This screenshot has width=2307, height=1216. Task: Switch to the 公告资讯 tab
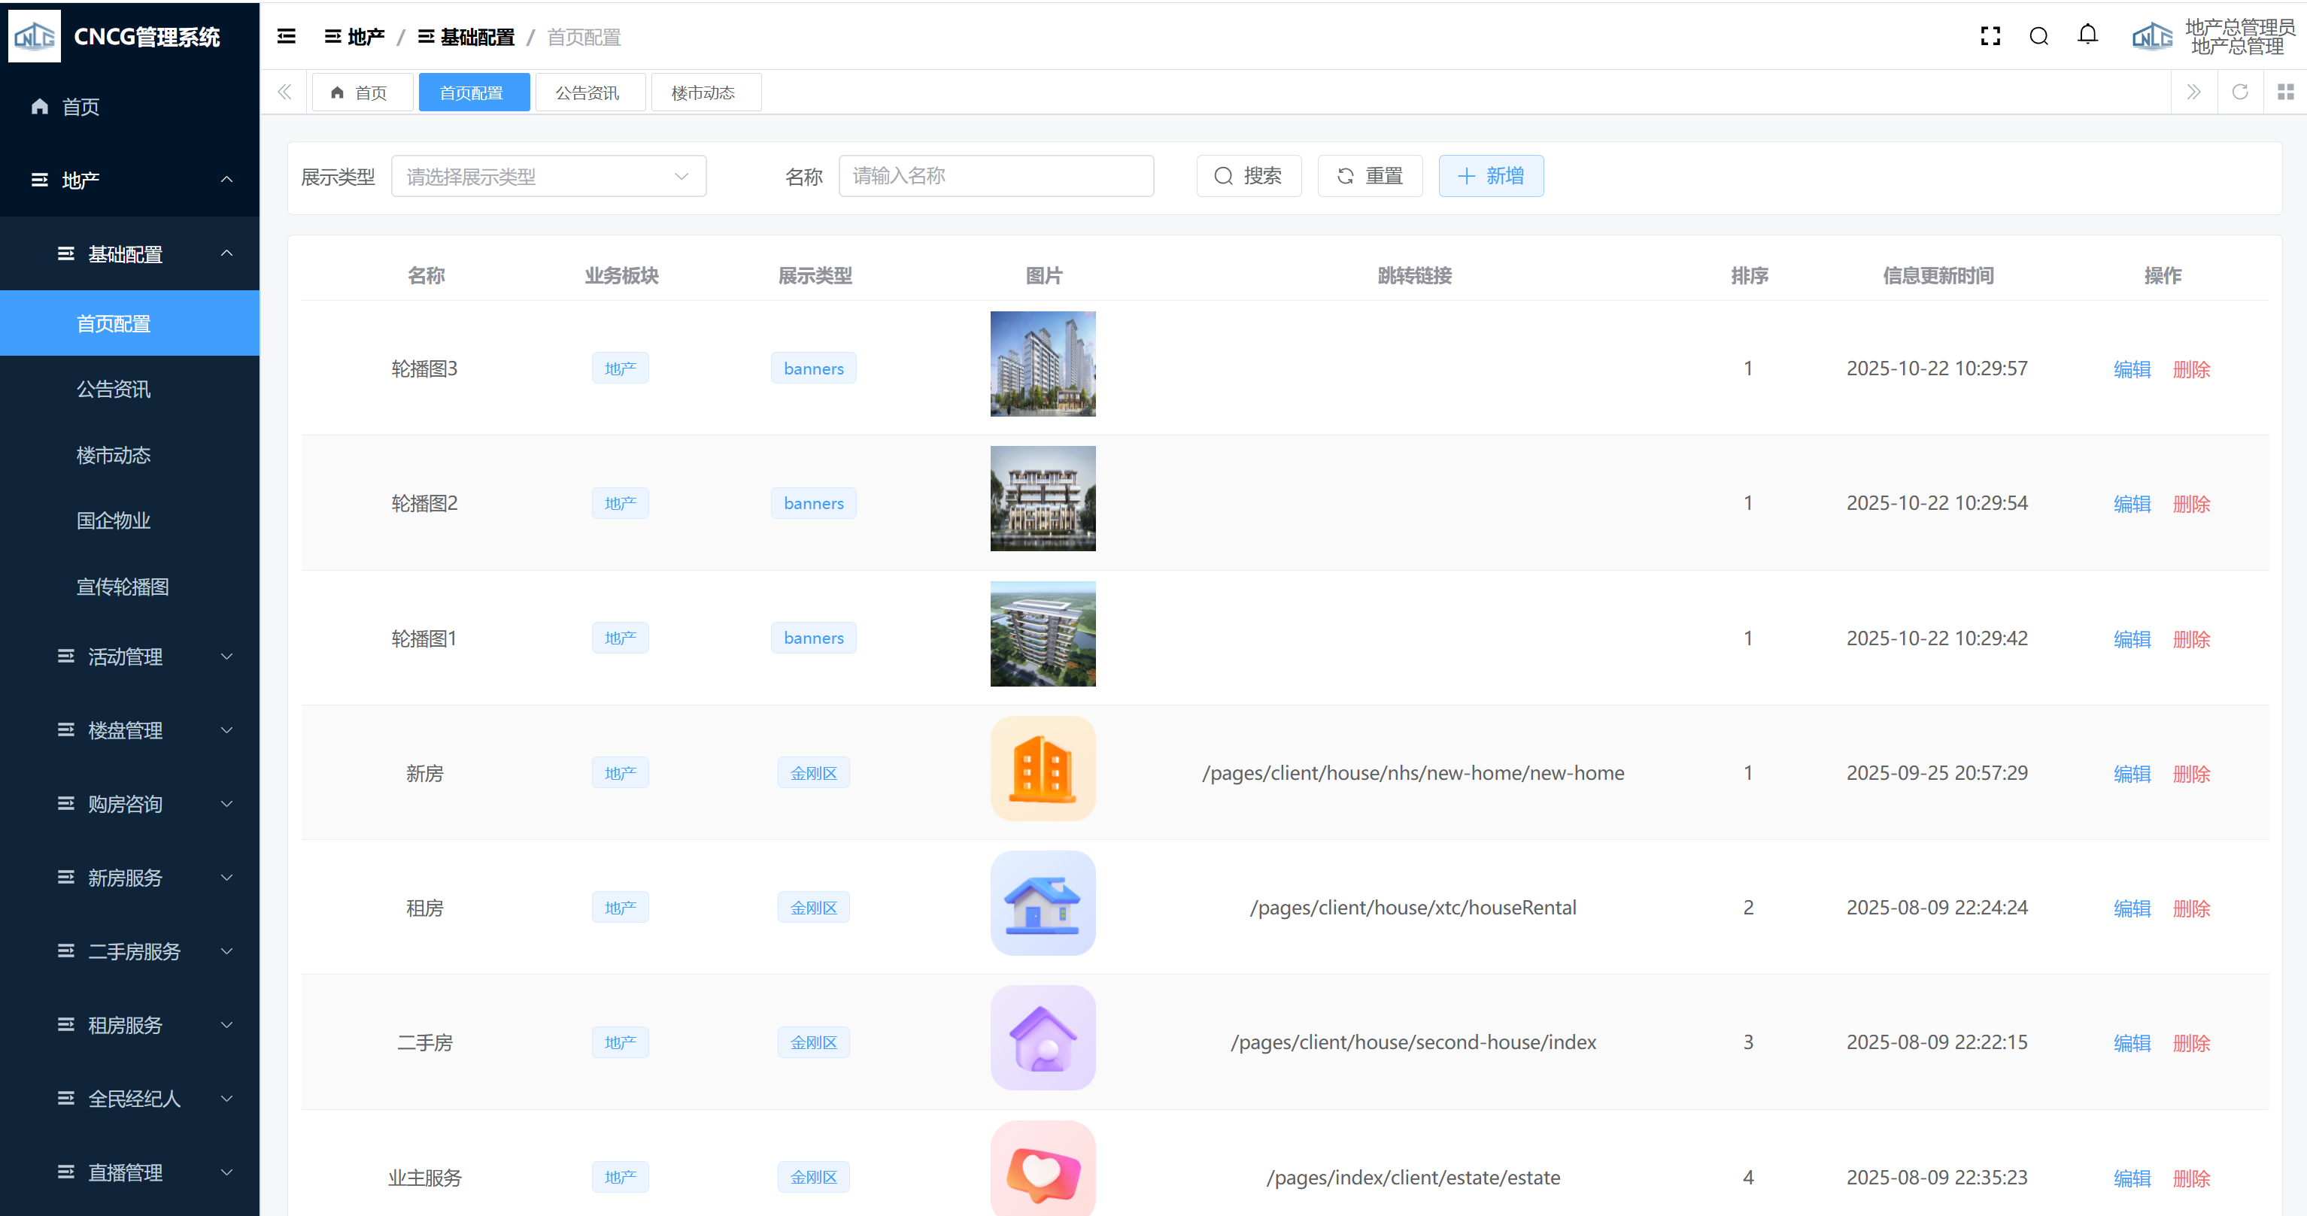click(587, 93)
